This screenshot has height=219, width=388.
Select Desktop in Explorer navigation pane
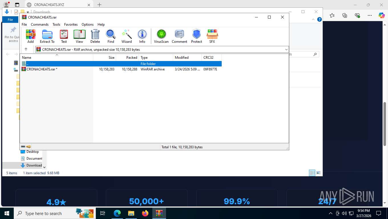pos(33,152)
